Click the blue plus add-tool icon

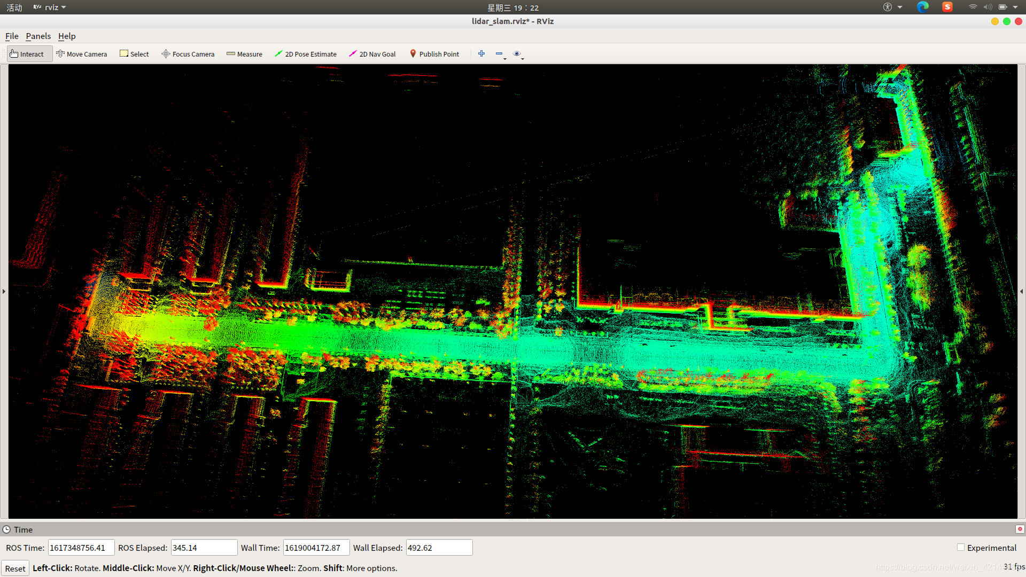tap(481, 53)
